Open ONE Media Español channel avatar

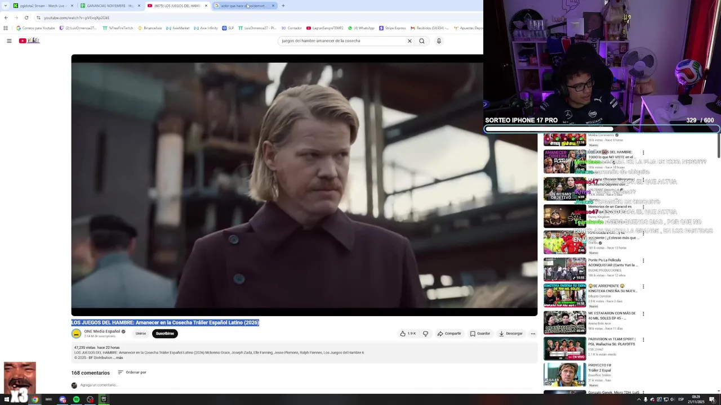coord(76,334)
